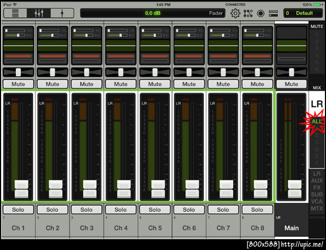Activate mute group 3

point(317,48)
